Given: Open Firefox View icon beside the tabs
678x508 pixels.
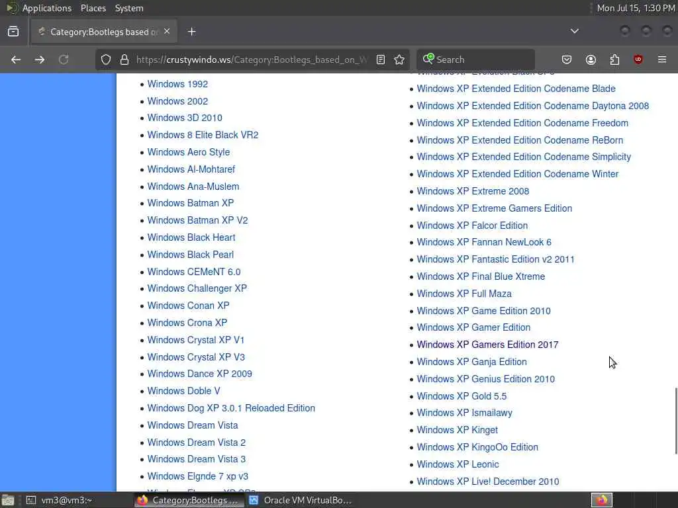Looking at the screenshot, I should click(x=13, y=32).
